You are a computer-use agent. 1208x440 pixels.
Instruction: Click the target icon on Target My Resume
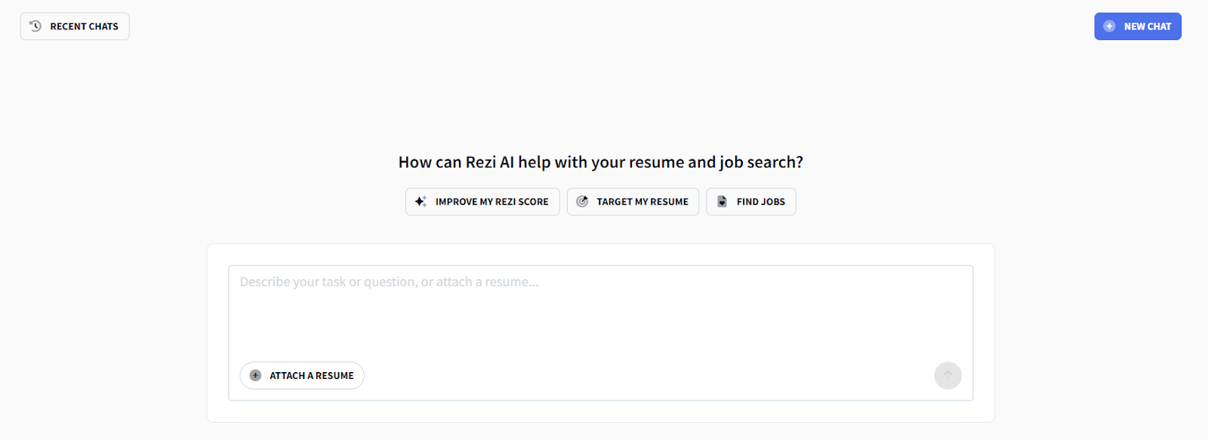point(582,202)
